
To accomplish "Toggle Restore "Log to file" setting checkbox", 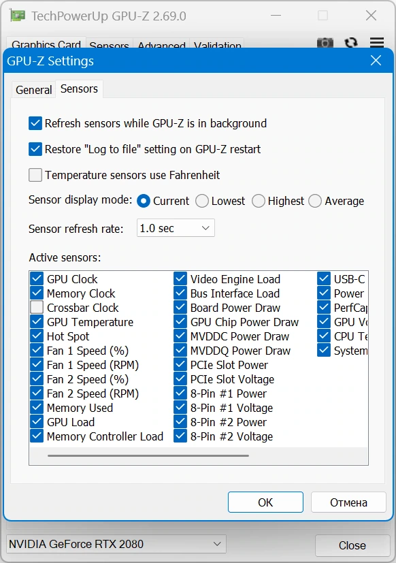I will coord(35,149).
